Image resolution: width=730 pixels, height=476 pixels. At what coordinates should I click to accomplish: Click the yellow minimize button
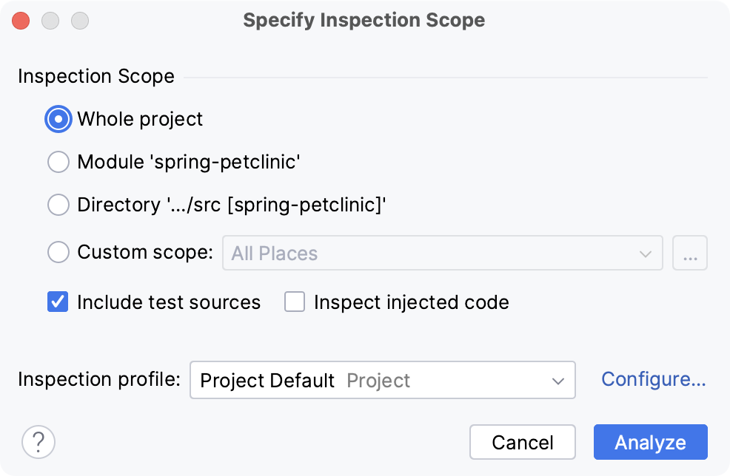[x=50, y=21]
